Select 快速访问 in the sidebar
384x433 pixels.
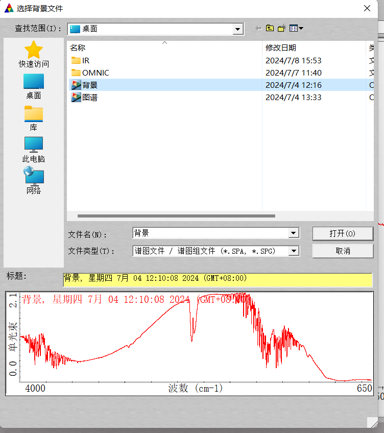[x=34, y=55]
